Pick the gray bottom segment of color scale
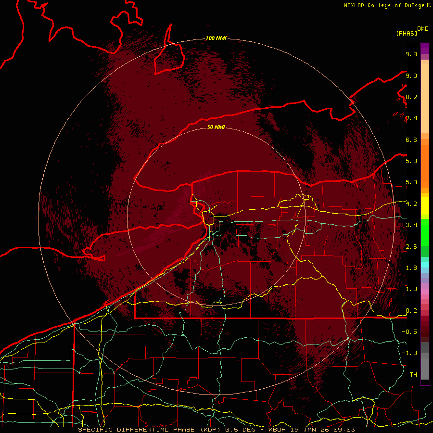 [425, 369]
